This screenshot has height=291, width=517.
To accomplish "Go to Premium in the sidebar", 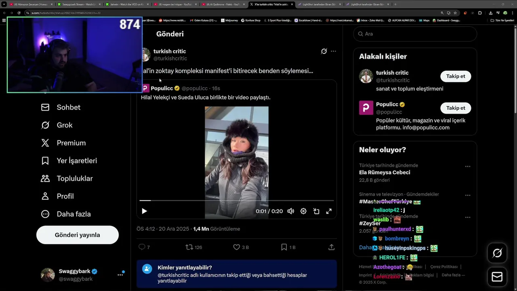I will [63, 143].
